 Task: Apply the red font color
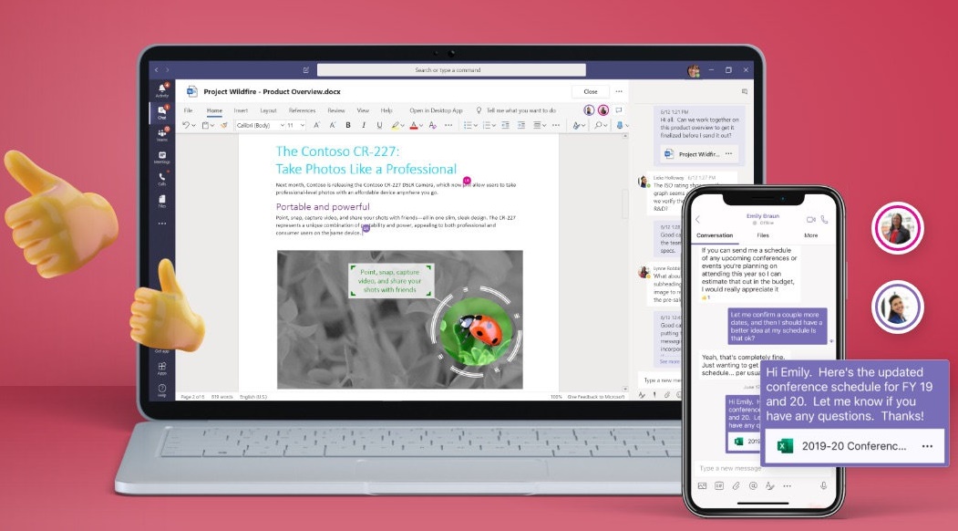tap(414, 125)
